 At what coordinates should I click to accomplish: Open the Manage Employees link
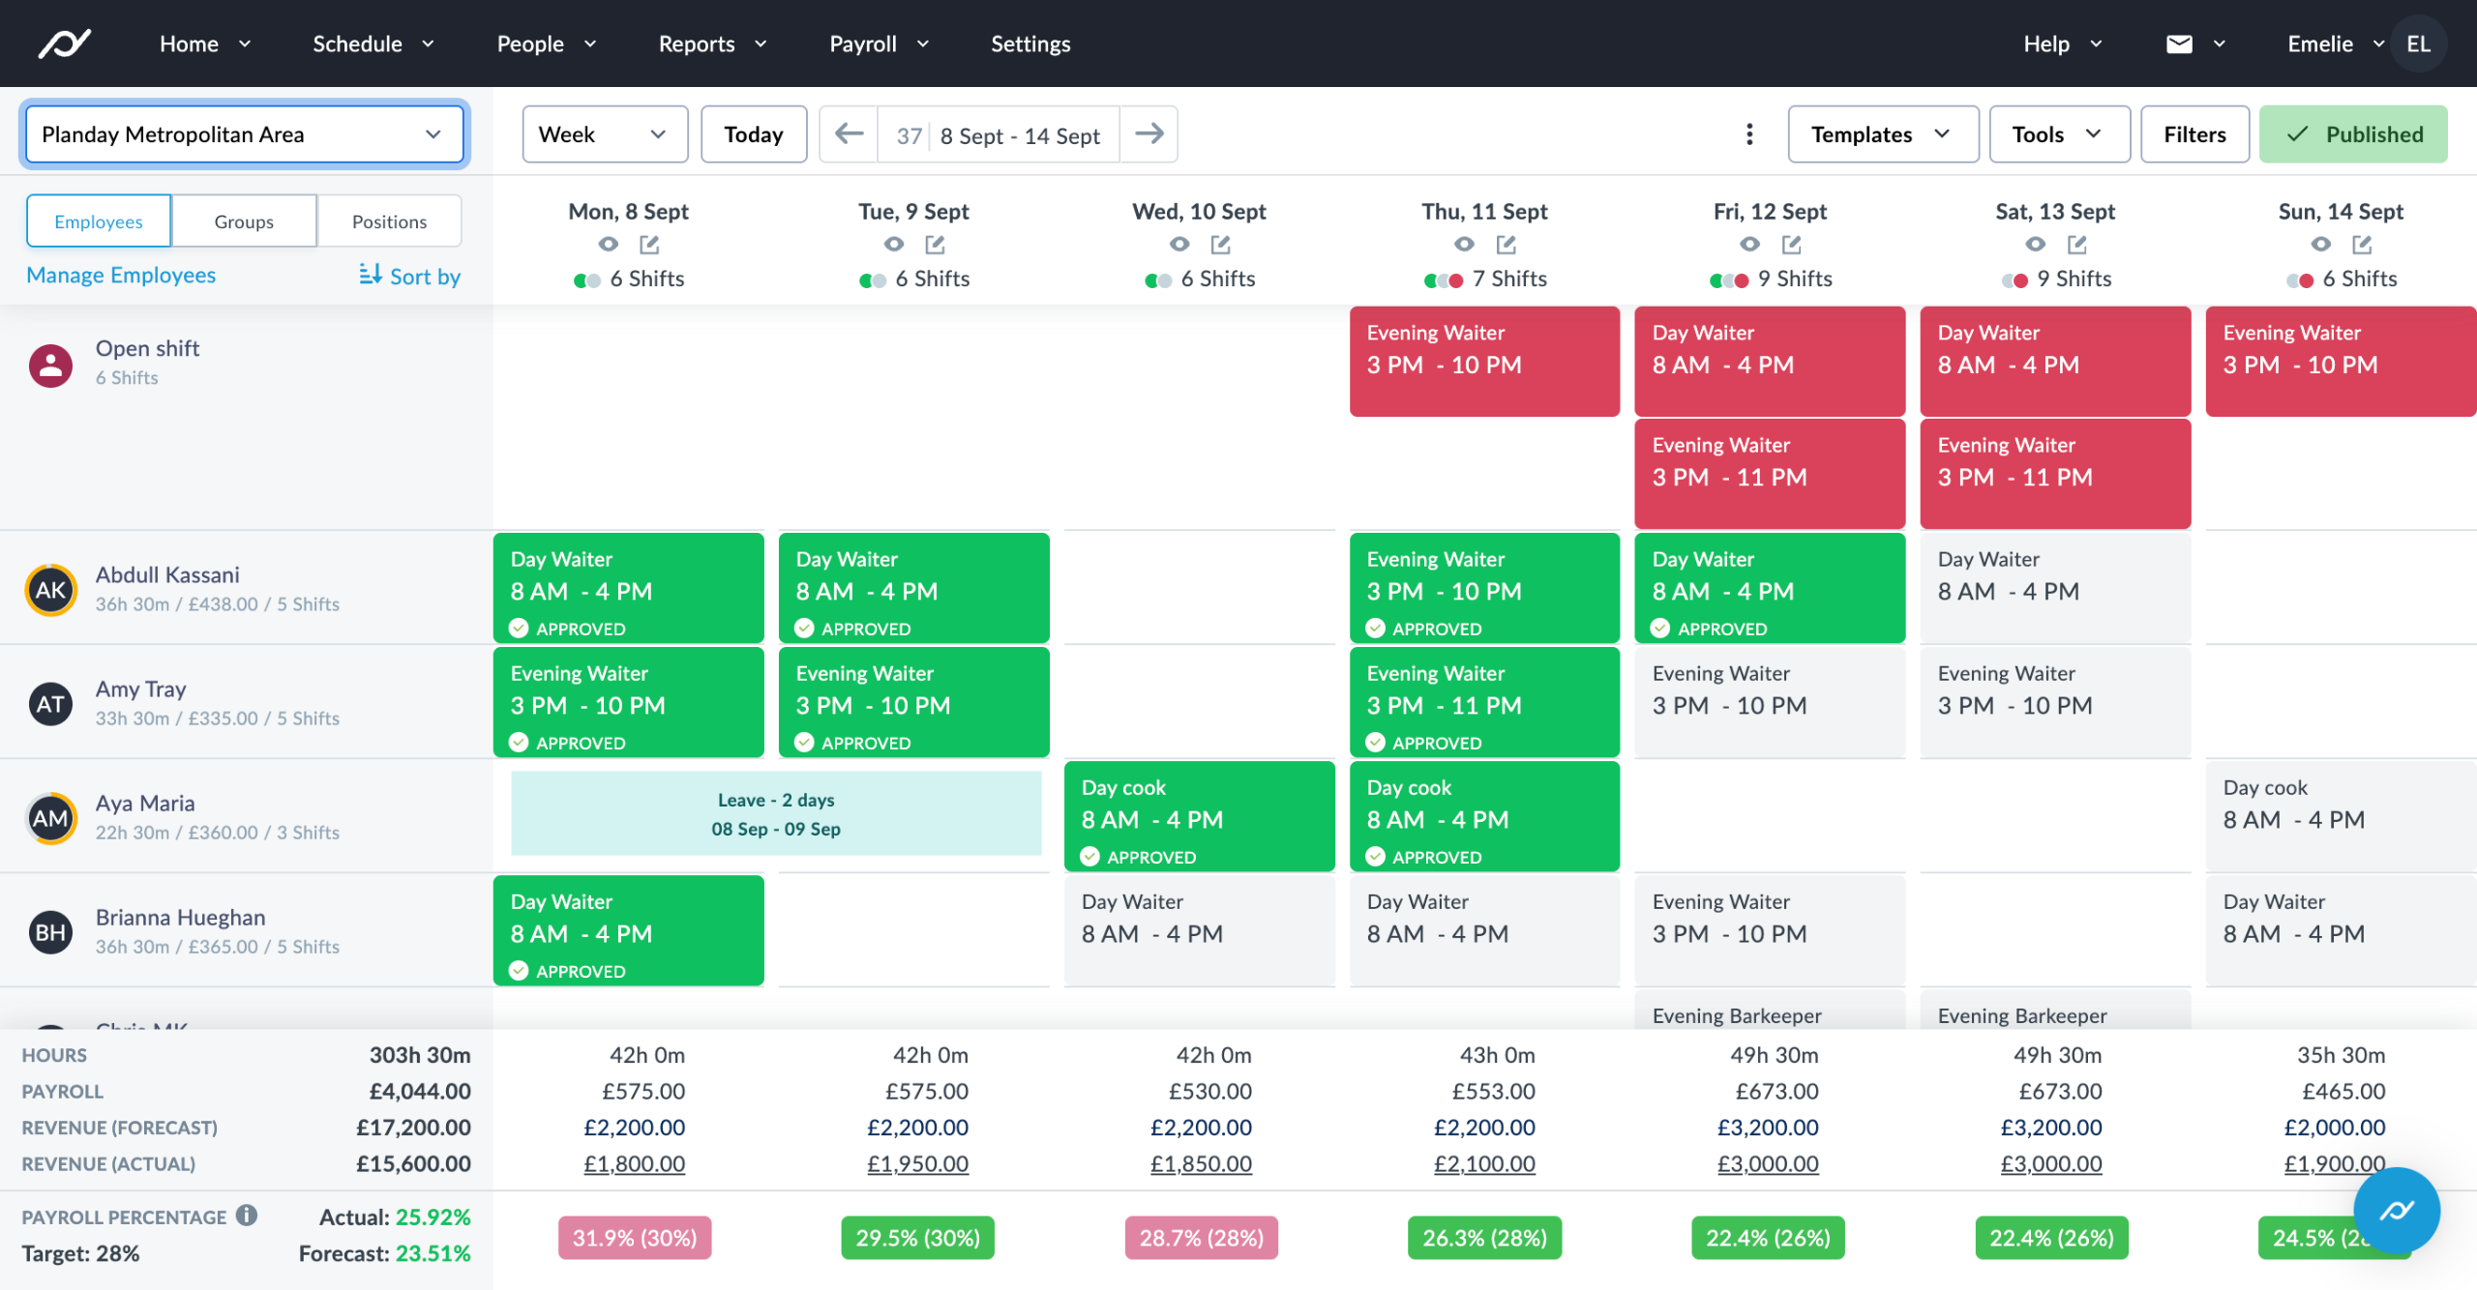coord(121,275)
